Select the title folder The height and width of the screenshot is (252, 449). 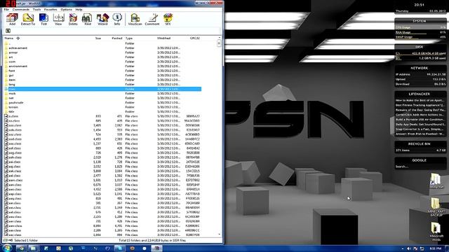(x=102, y=112)
